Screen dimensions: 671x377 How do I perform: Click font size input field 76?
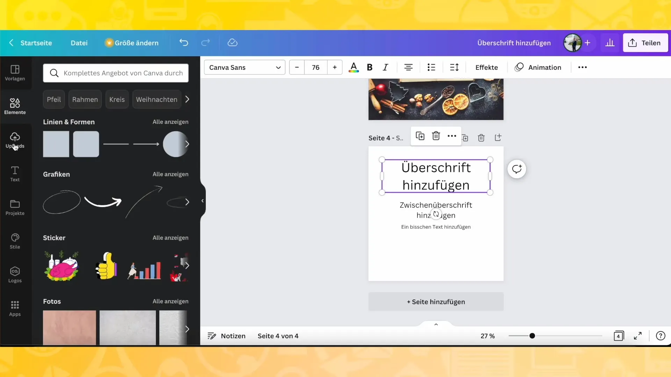tap(316, 67)
